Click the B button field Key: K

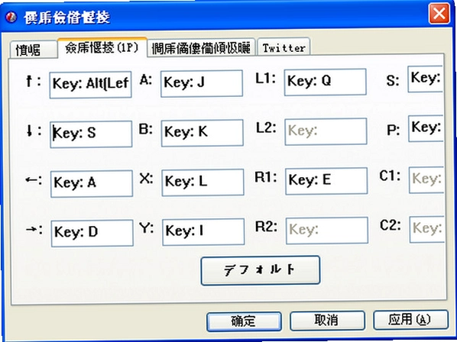(203, 133)
